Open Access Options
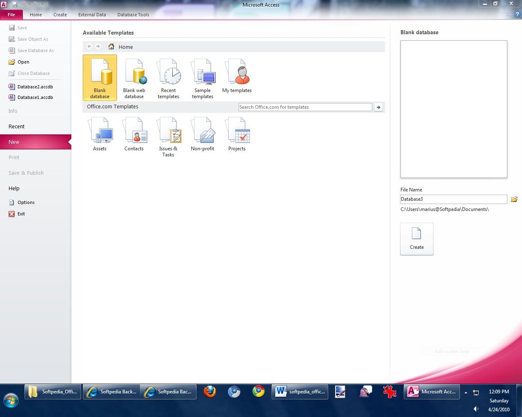Image resolution: width=522 pixels, height=417 pixels. tap(26, 202)
